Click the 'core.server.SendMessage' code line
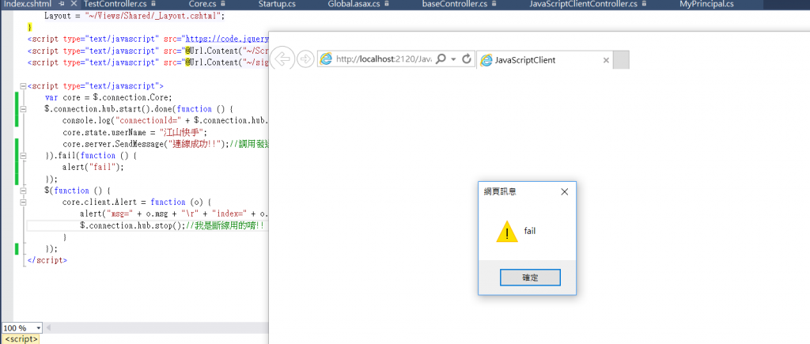The width and height of the screenshot is (810, 344). [x=165, y=144]
